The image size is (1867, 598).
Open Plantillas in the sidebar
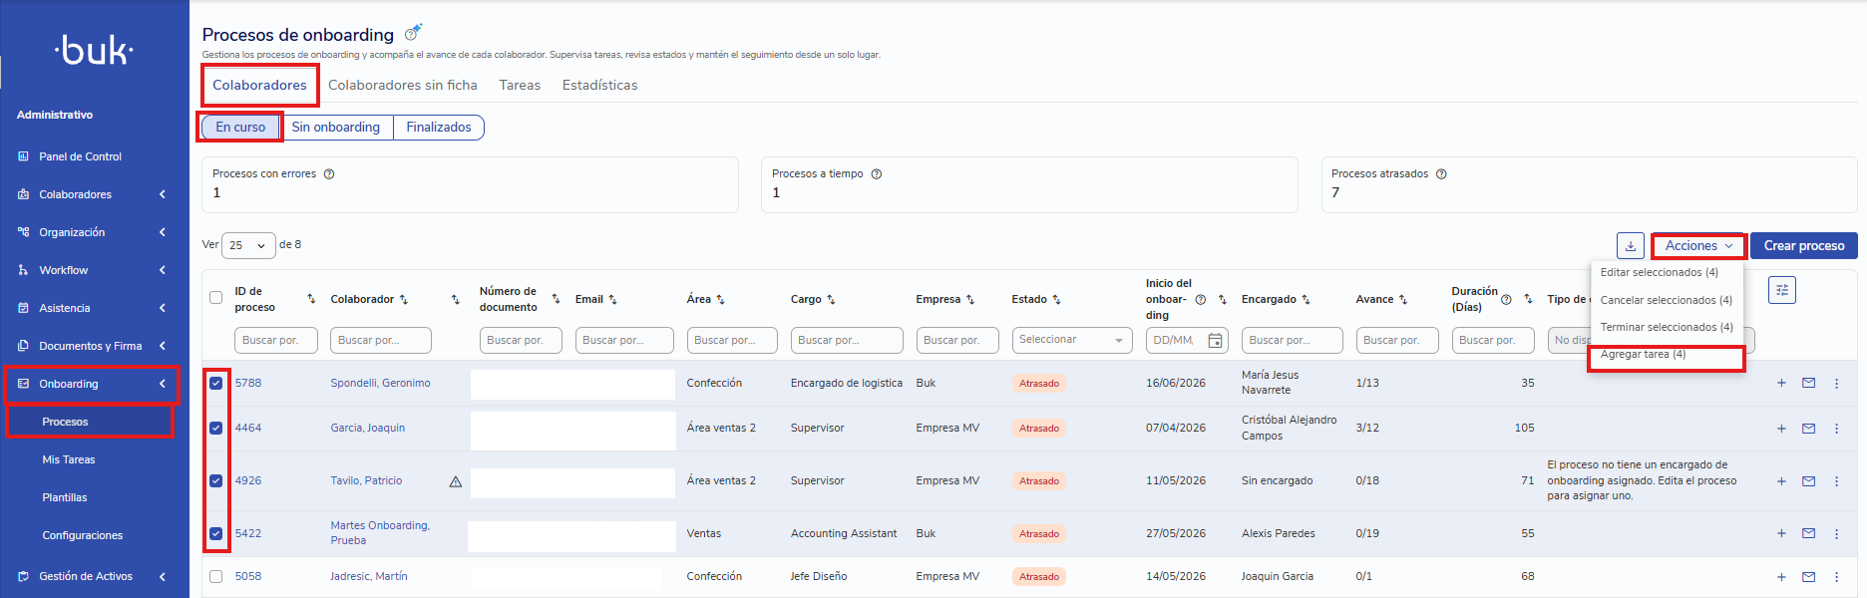click(65, 497)
